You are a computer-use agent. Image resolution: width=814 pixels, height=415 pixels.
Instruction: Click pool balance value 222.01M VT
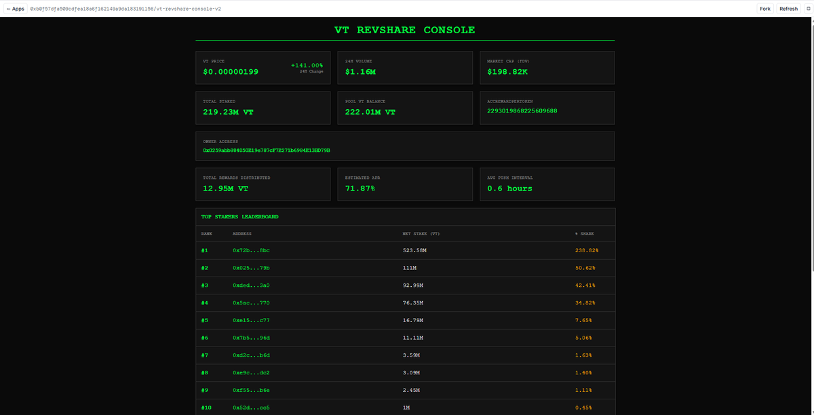(370, 112)
